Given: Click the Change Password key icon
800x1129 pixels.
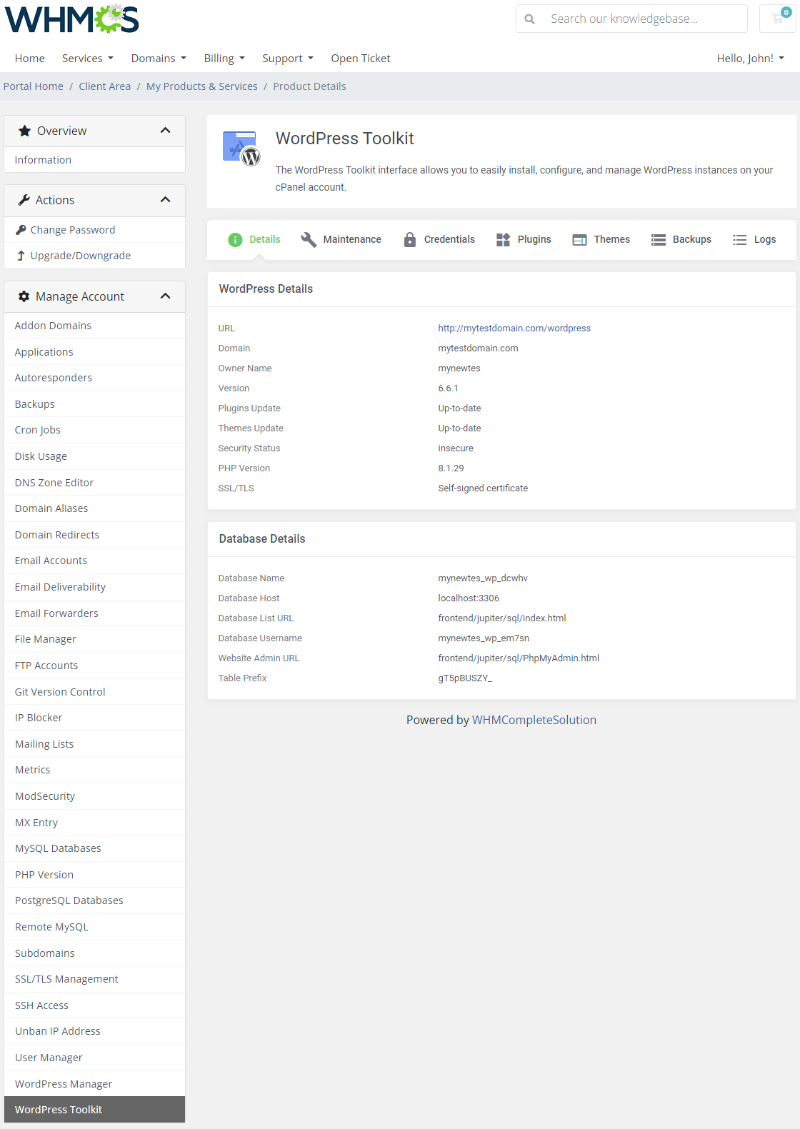Looking at the screenshot, I should (21, 230).
